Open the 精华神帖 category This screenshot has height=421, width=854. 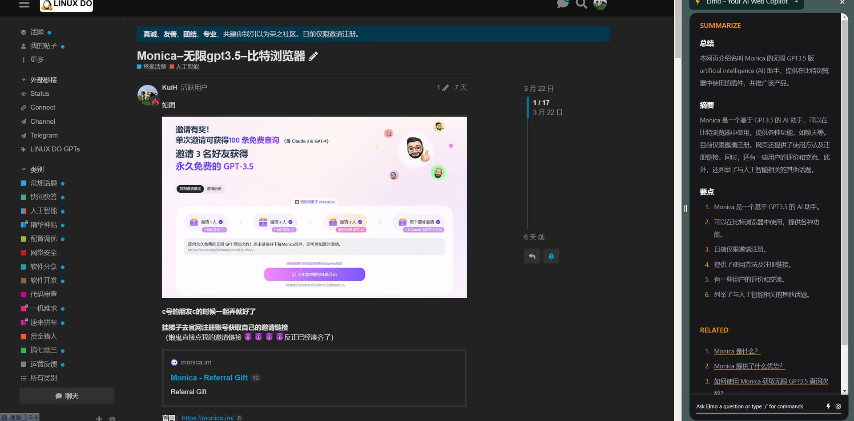click(x=43, y=225)
